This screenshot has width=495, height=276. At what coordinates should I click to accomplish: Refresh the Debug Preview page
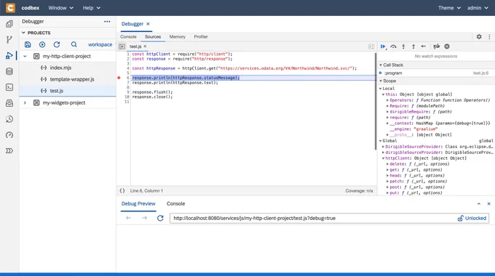coord(160,218)
